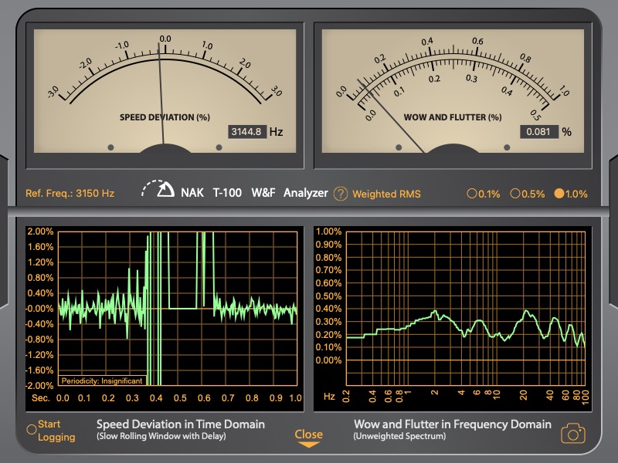Click the left adjustment screw on wow flutter meter
618x463 pixels.
[399, 147]
